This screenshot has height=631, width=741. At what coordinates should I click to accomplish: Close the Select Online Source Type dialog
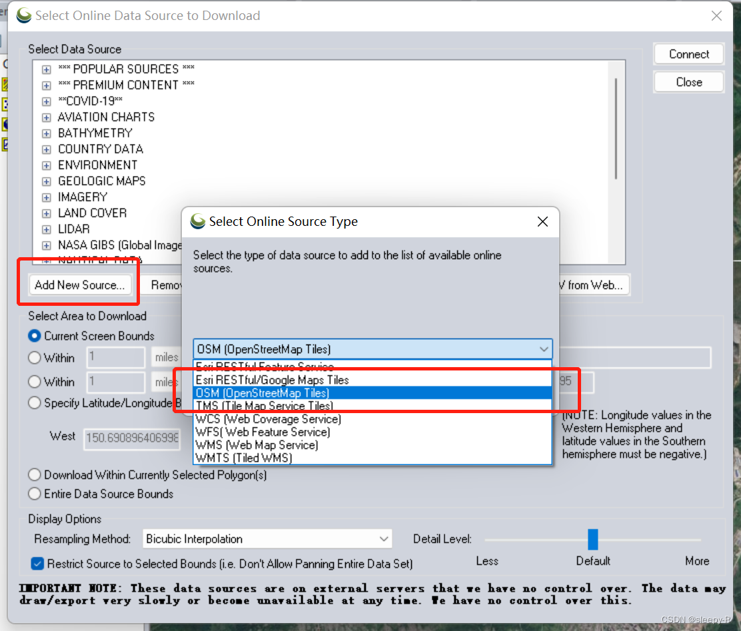[x=542, y=222]
